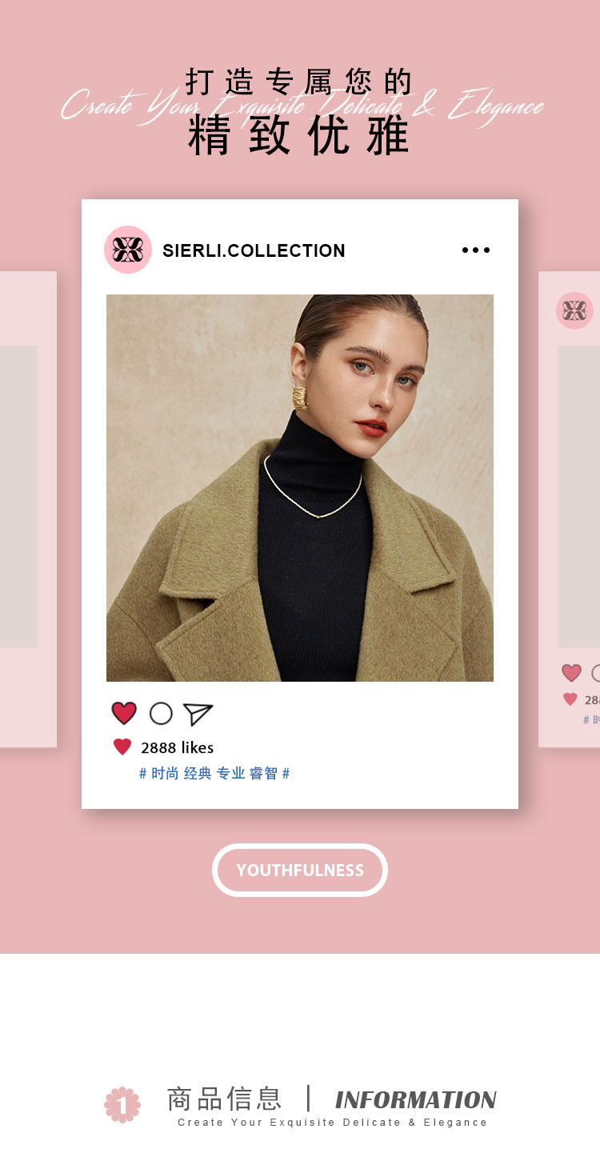
Task: Click the 精致优雅 headline text
Action: coord(299,135)
